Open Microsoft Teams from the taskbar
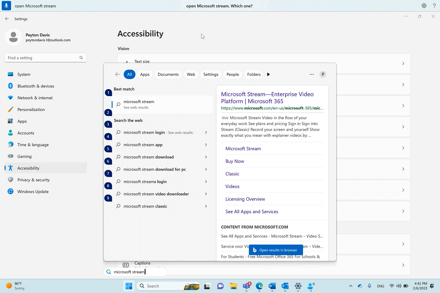440x293 pixels. [247, 286]
